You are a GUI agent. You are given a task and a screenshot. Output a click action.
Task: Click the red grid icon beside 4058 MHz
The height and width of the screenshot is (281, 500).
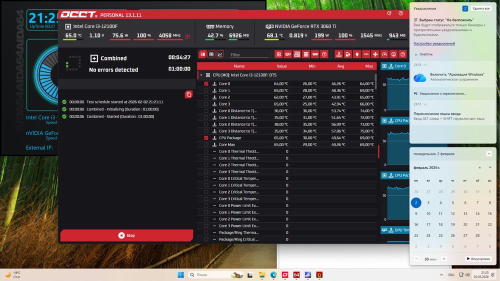187,36
